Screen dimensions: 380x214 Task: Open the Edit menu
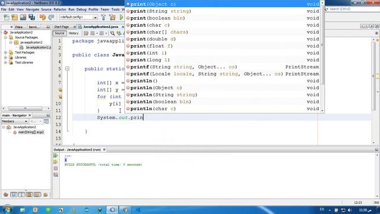coord(11,10)
